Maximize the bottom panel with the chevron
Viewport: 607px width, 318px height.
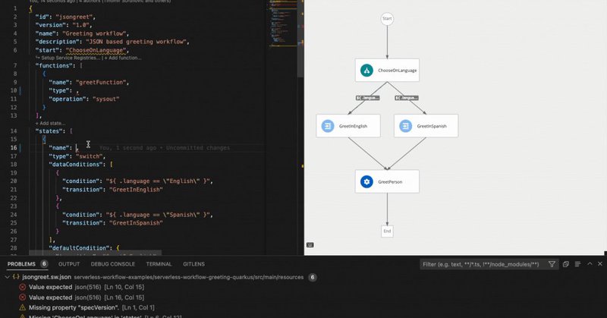(x=590, y=264)
